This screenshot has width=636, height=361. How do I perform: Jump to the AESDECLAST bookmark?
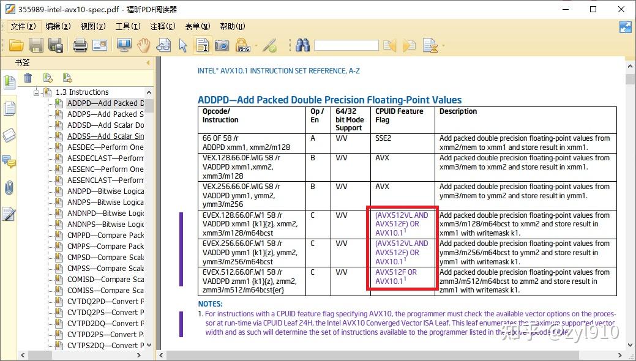pos(105,158)
